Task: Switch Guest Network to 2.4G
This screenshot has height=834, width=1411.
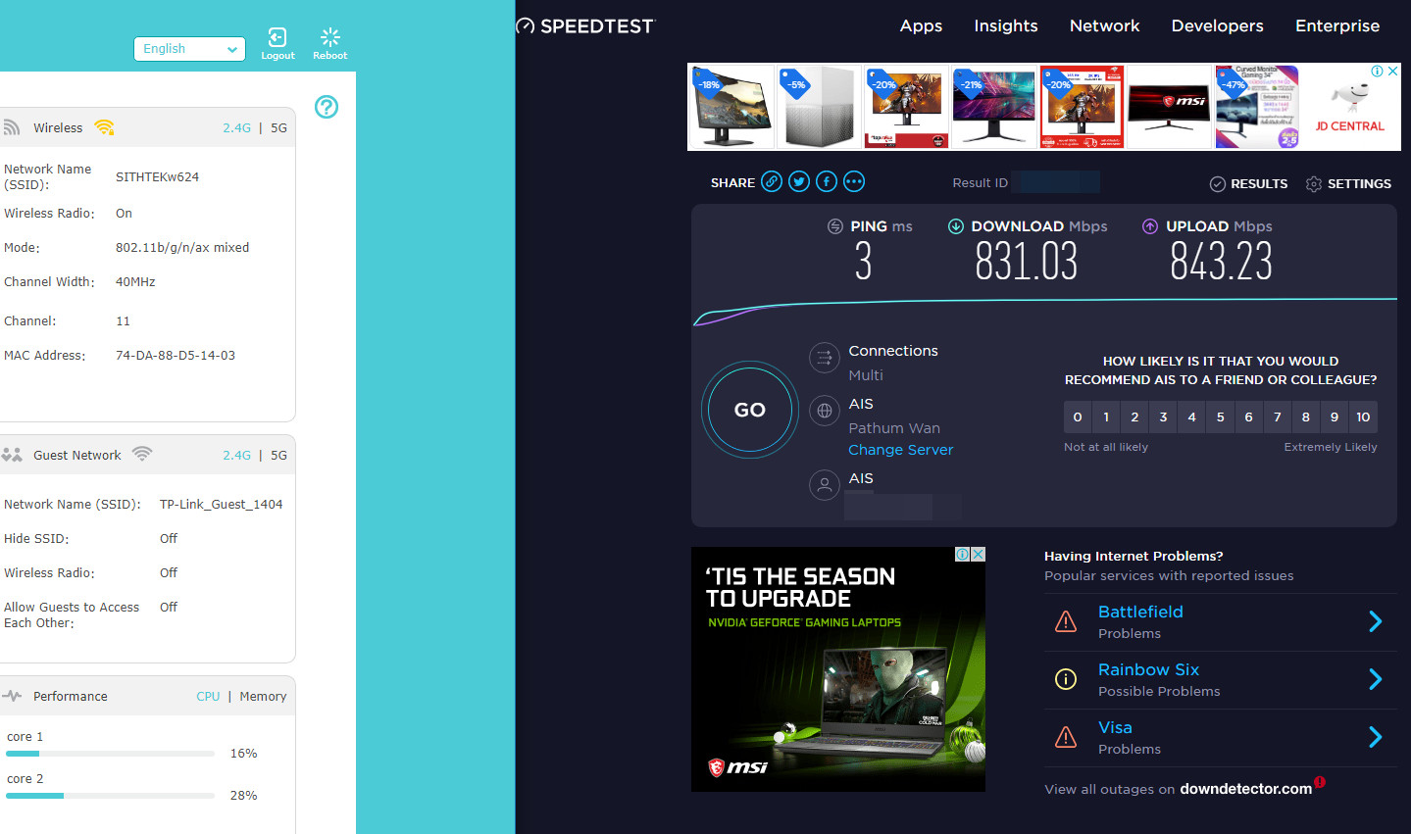Action: click(x=236, y=456)
